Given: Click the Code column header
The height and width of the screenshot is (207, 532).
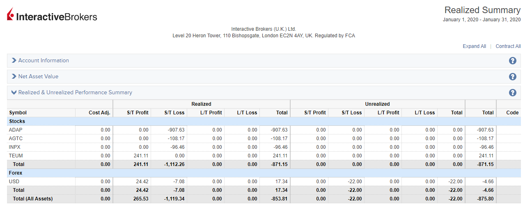Looking at the screenshot, I should (512, 113).
